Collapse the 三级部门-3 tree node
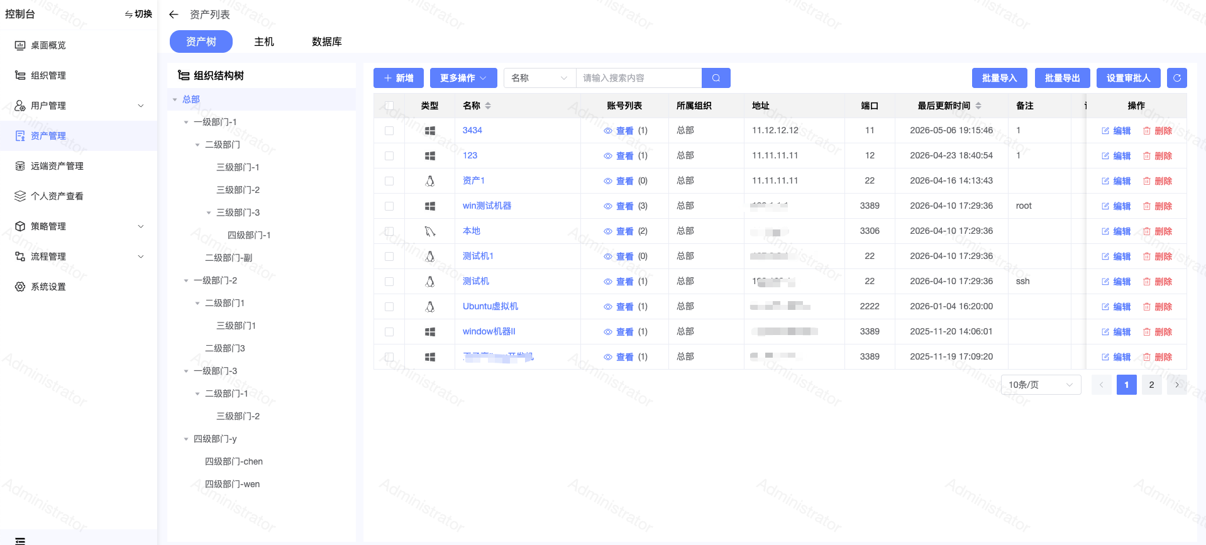 209,212
